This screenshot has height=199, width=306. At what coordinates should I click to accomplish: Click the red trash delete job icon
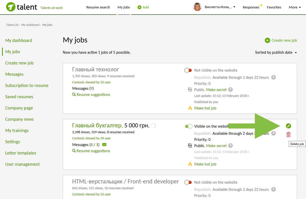[288, 135]
